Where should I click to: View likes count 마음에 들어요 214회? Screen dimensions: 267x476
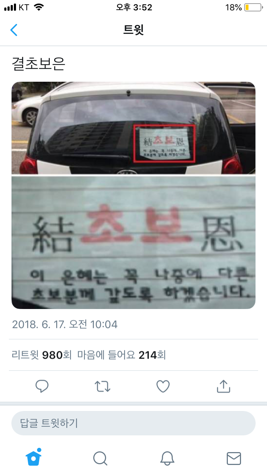tap(121, 355)
